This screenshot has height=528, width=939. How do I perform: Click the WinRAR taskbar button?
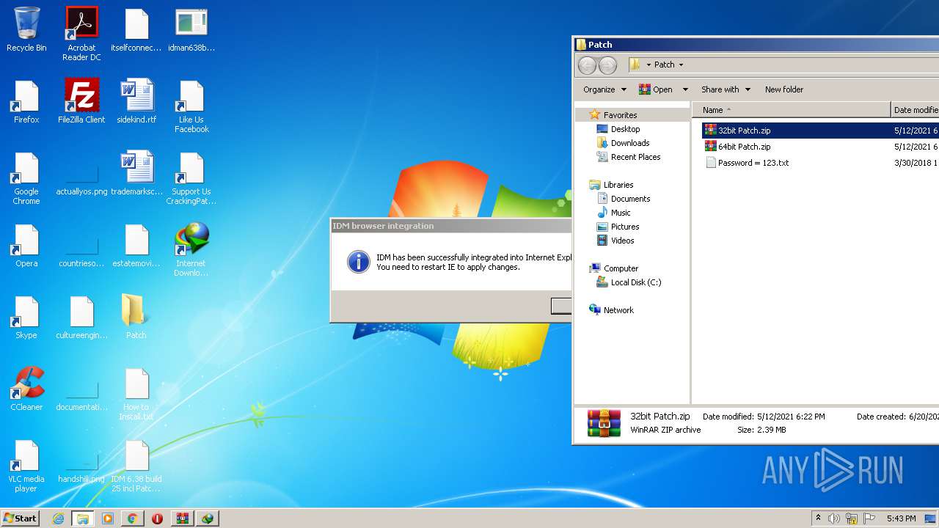[x=183, y=518]
